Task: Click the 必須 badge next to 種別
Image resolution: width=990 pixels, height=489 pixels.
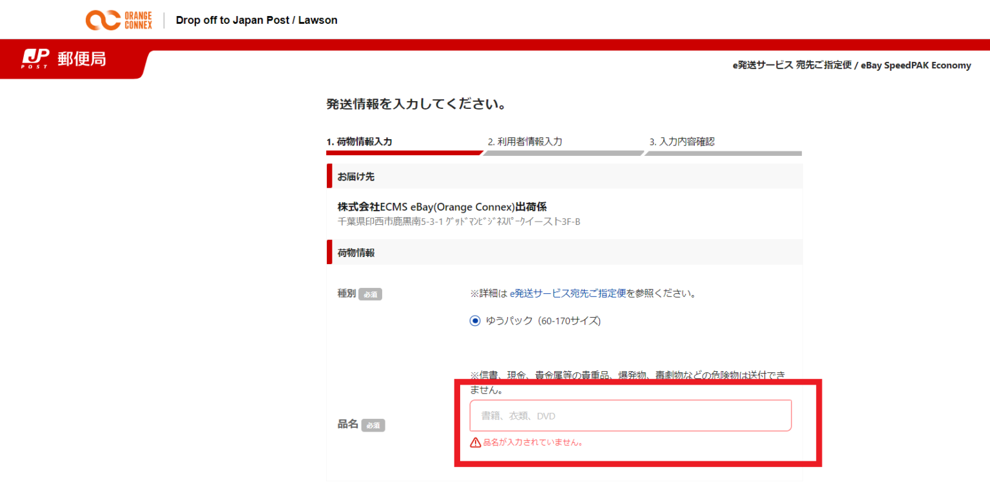Action: pos(370,294)
